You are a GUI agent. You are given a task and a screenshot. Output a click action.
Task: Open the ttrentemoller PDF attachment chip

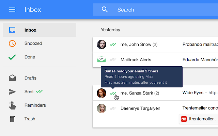coord(199,119)
